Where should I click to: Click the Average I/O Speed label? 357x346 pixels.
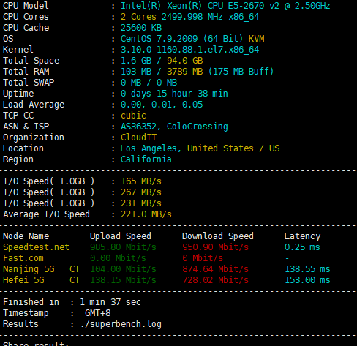tap(46, 214)
